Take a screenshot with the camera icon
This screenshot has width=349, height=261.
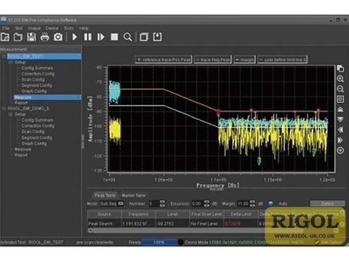point(58,37)
